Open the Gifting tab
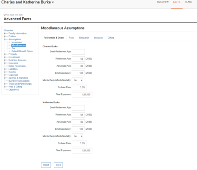Screen dimensions: 197x170 (x=111, y=38)
